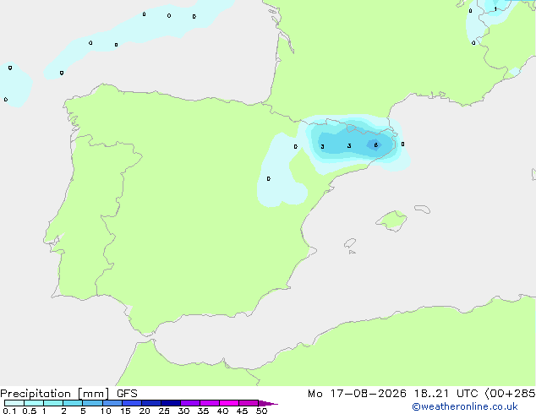Click the "8" precipitation value over the Pyrenees

pos(375,145)
